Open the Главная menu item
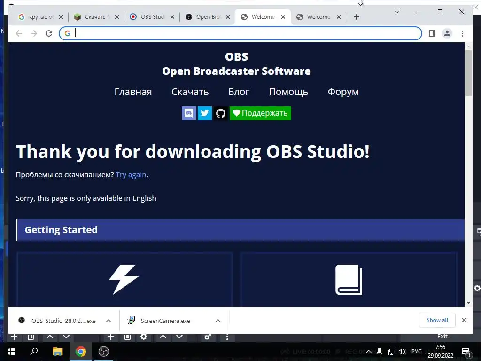 click(133, 92)
